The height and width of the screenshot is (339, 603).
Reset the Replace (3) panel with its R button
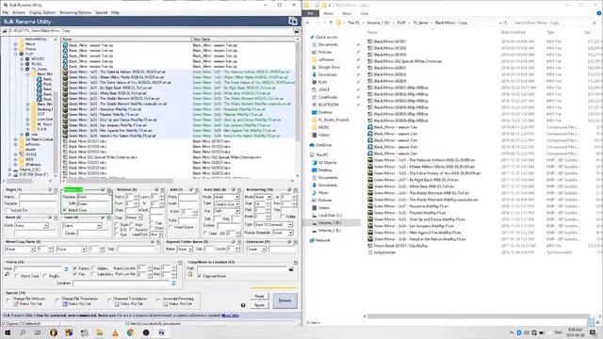click(x=109, y=190)
